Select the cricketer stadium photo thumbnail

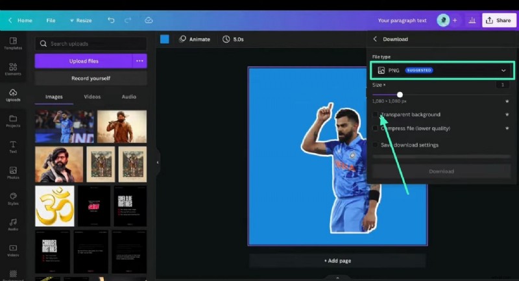tap(64, 127)
